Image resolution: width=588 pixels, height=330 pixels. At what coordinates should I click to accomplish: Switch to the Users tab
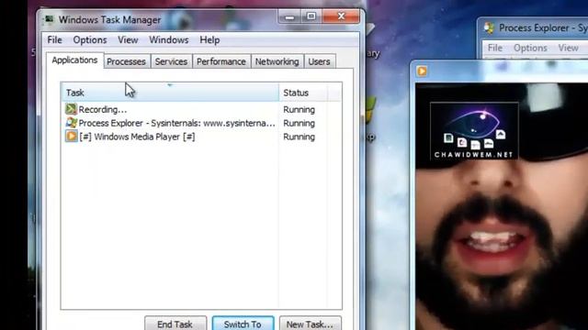[x=319, y=61]
